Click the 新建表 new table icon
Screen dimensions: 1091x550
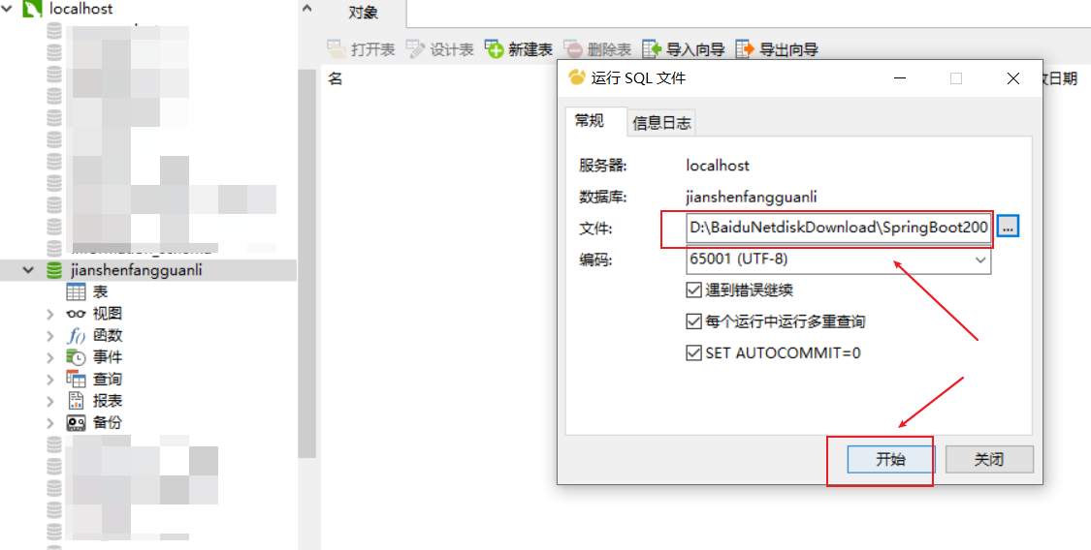tap(495, 49)
